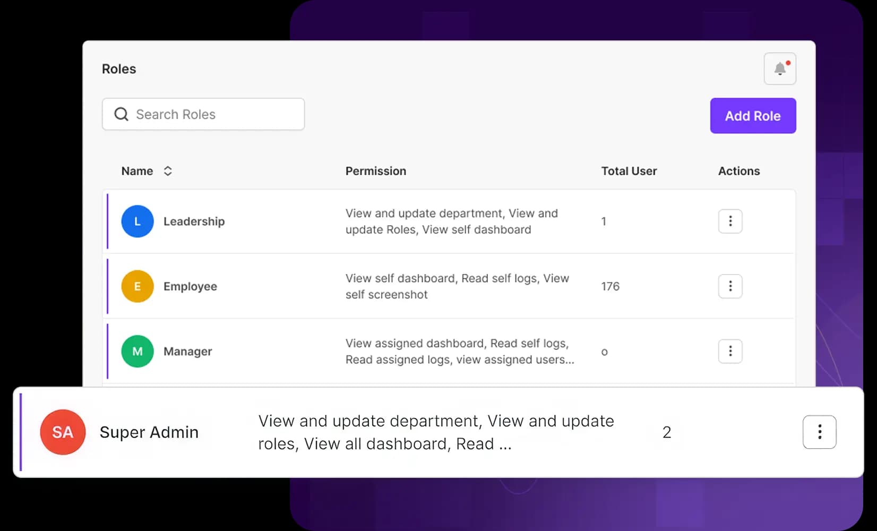The image size is (877, 531).
Task: Select the Super Admin role name
Action: (149, 432)
